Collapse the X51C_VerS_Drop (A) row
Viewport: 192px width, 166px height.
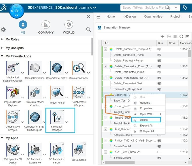pos(106,152)
